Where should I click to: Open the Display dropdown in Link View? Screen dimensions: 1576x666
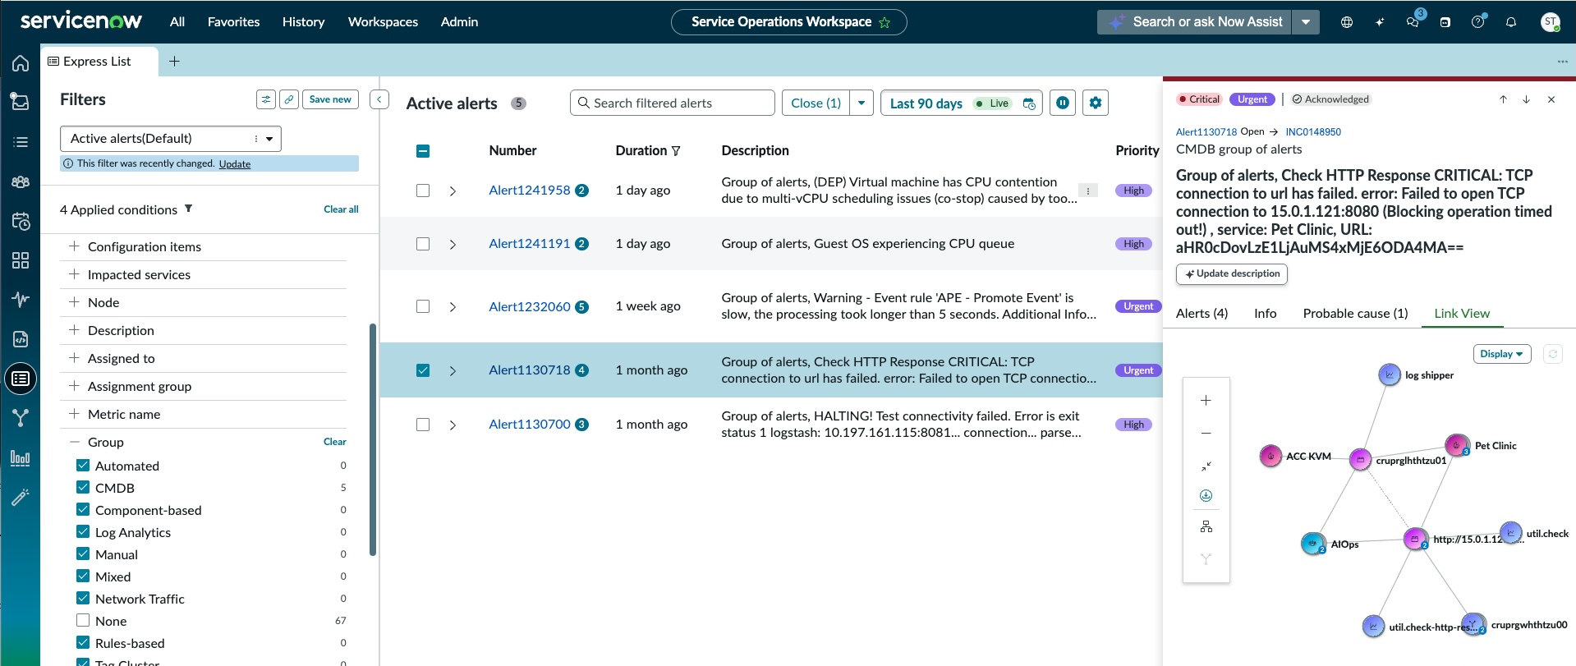click(1501, 354)
